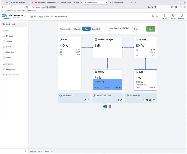187x154 pixels.
Task: Check the WiFi signal strength icon
Action: point(164,15)
